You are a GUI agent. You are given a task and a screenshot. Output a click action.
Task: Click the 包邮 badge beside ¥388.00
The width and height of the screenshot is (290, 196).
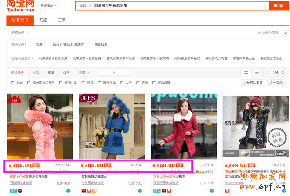click(x=36, y=165)
